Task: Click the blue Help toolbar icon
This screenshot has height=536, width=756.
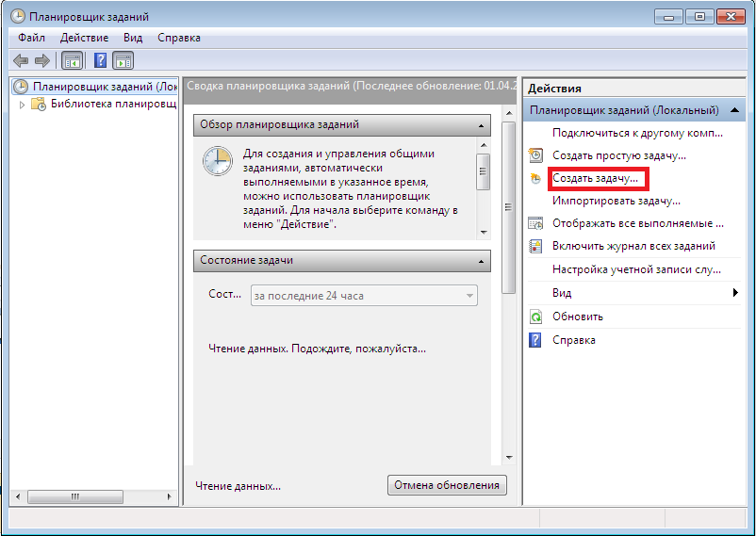Action: [100, 60]
